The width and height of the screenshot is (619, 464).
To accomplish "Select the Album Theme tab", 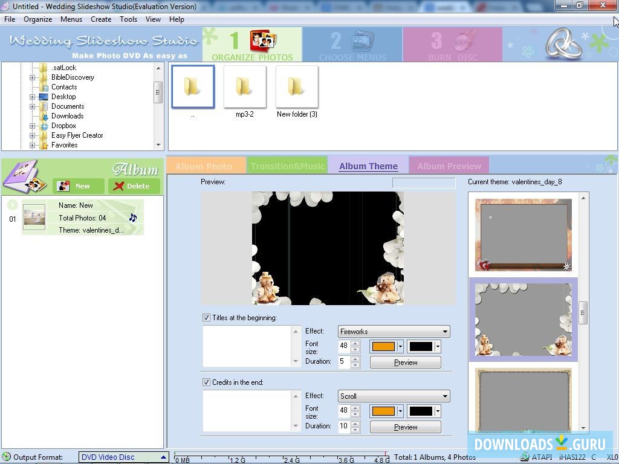I will pyautogui.click(x=368, y=166).
